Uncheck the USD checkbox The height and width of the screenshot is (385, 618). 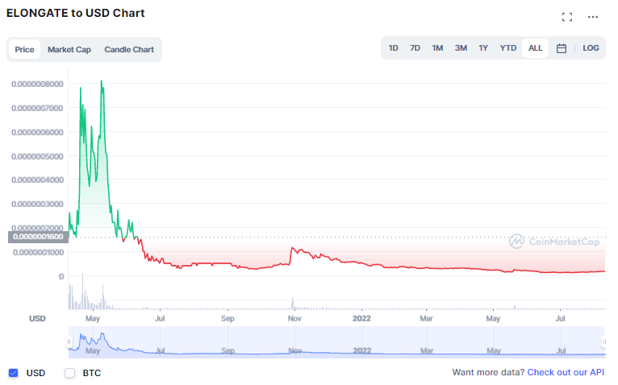14,372
